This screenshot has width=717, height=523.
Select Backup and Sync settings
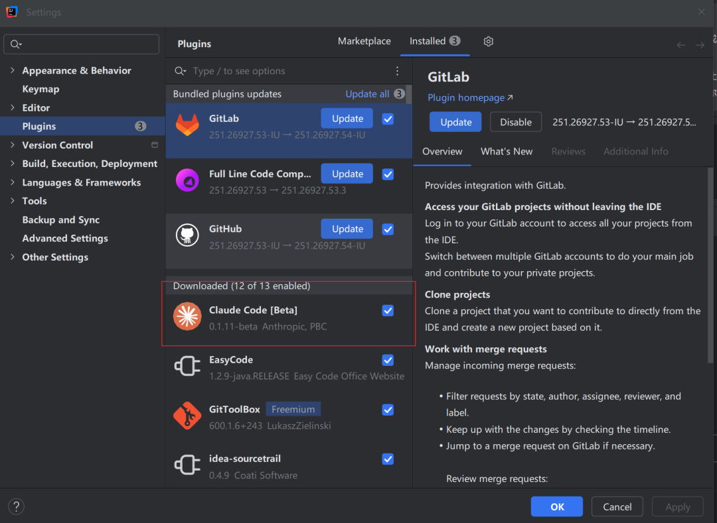coord(61,219)
